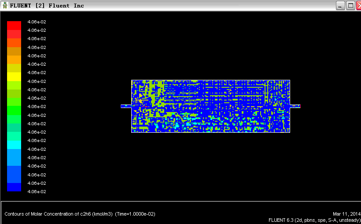Minimize the FLUENT graphics window

point(340,6)
